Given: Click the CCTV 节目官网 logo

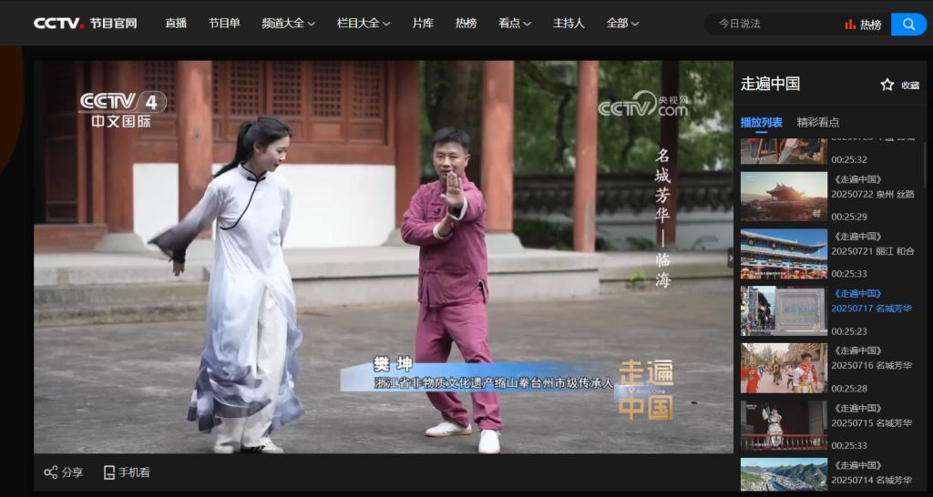Looking at the screenshot, I should coord(86,24).
